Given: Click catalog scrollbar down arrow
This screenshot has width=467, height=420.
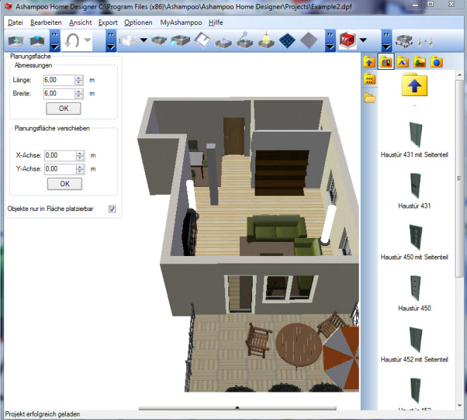Looking at the screenshot, I should pos(459,405).
